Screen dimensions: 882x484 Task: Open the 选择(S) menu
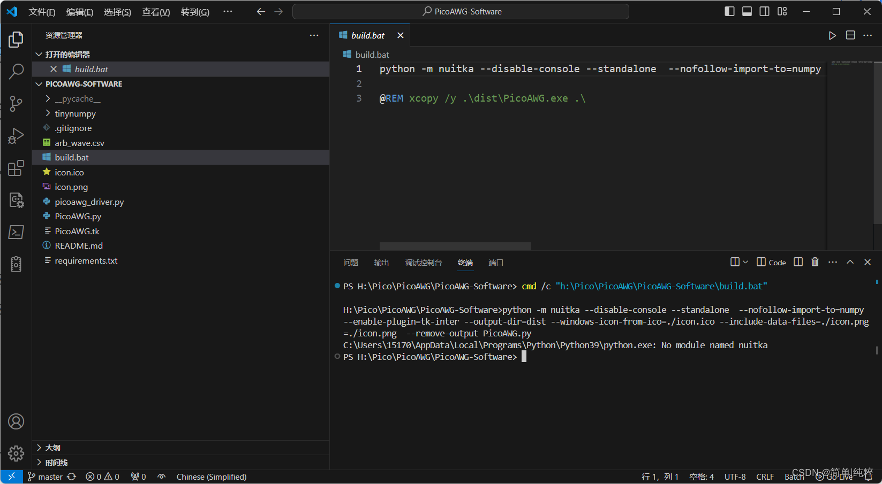pyautogui.click(x=117, y=12)
